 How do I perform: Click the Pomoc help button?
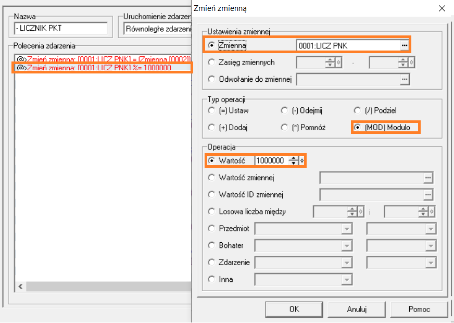pos(419,309)
